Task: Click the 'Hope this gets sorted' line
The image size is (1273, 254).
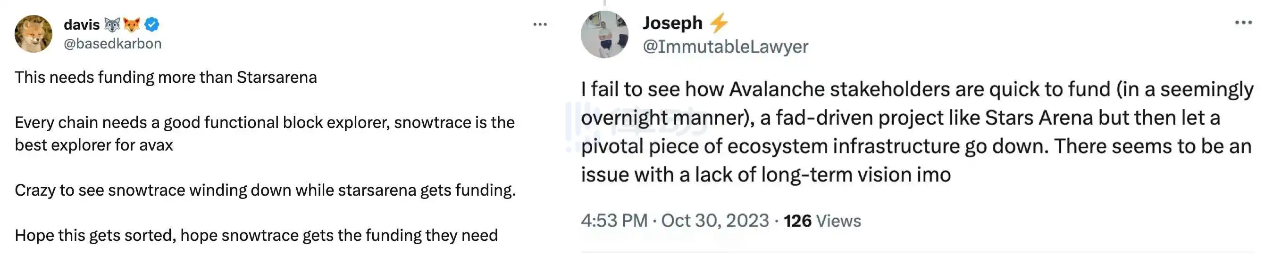Action: pos(256,235)
